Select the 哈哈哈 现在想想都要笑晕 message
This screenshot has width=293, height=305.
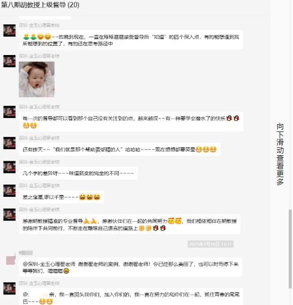pos(120,149)
